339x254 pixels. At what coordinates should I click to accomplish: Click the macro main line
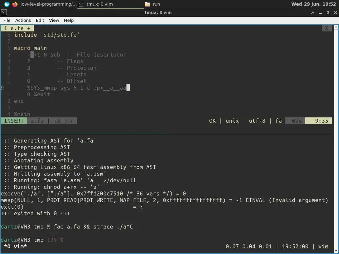[x=30, y=48]
